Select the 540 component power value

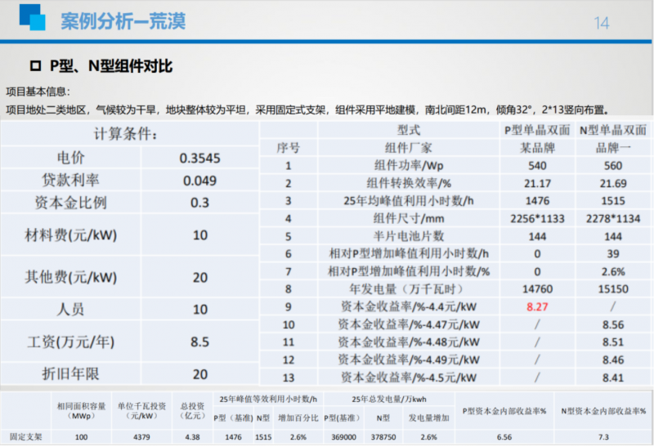(537, 165)
